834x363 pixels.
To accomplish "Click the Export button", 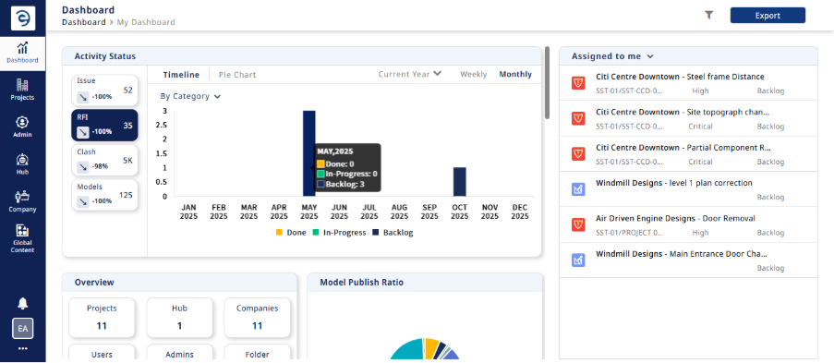I will coord(768,16).
